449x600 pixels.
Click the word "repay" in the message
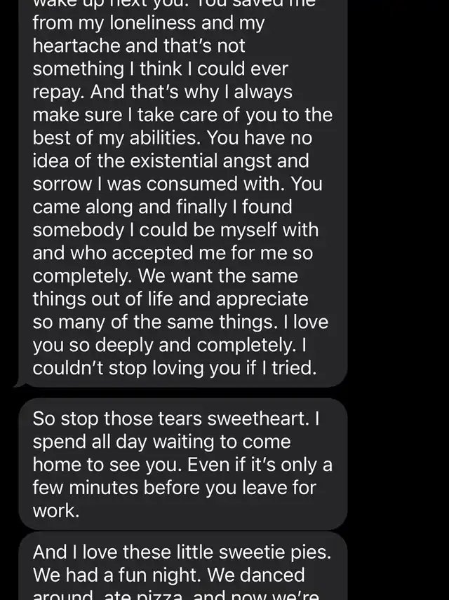58,93
